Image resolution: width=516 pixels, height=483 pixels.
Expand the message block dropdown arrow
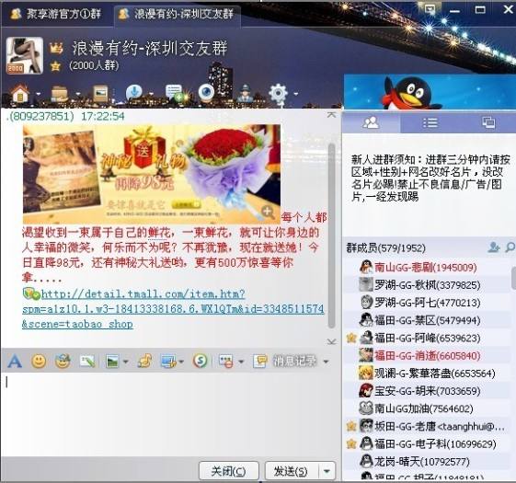pos(241,362)
